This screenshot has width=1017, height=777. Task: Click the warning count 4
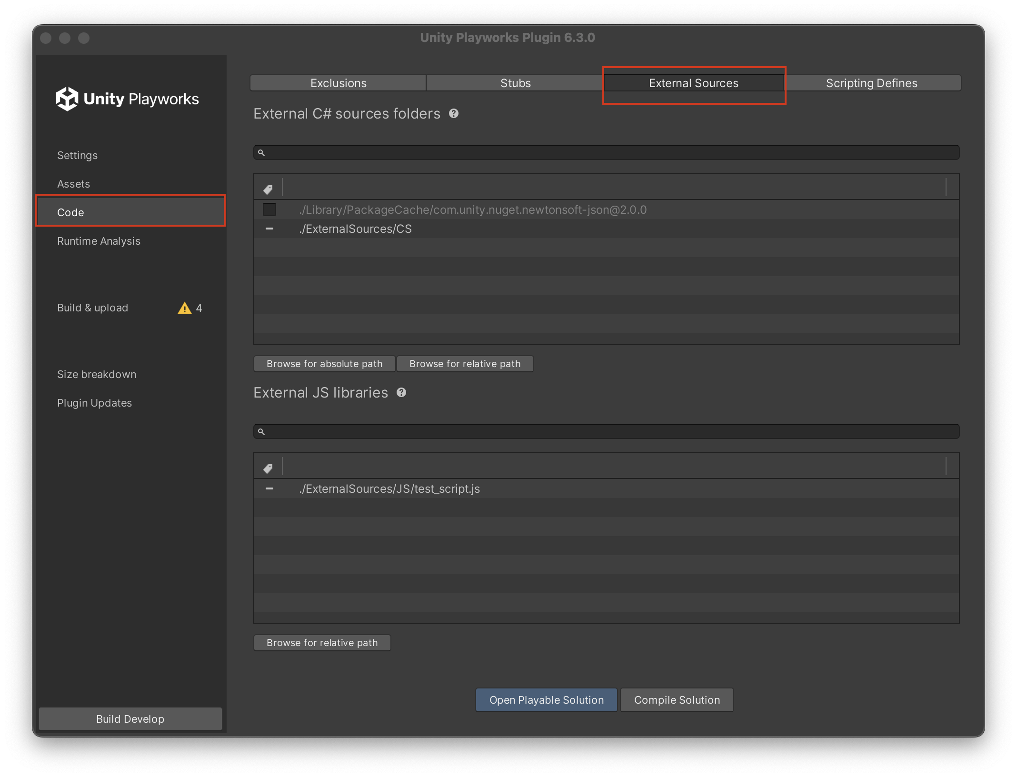tap(199, 308)
